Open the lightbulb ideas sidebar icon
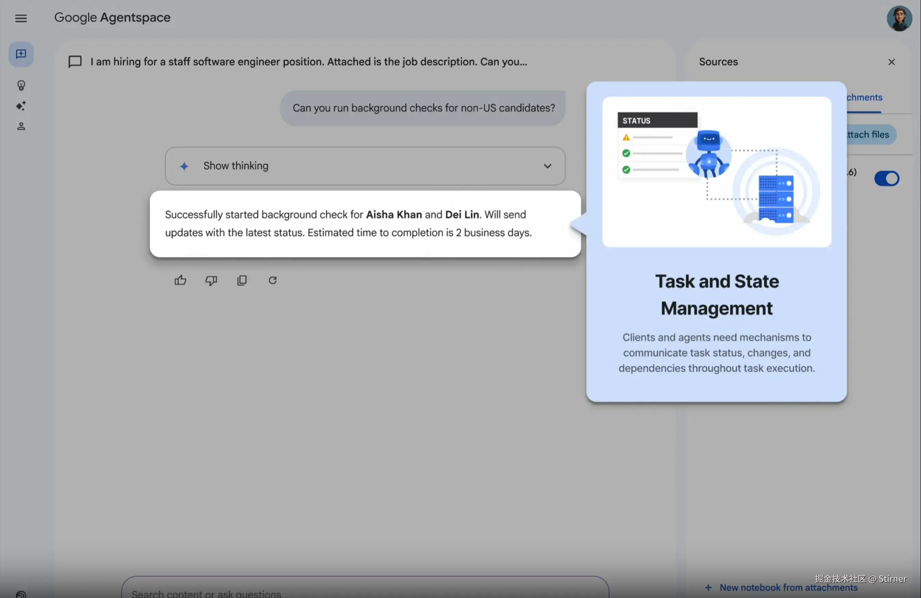 click(21, 85)
